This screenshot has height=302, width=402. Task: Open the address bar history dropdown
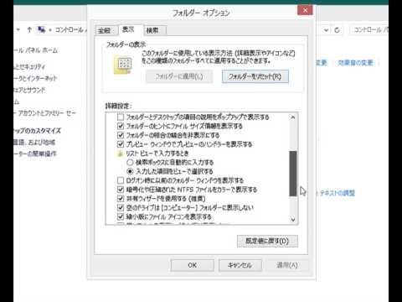click(326, 30)
